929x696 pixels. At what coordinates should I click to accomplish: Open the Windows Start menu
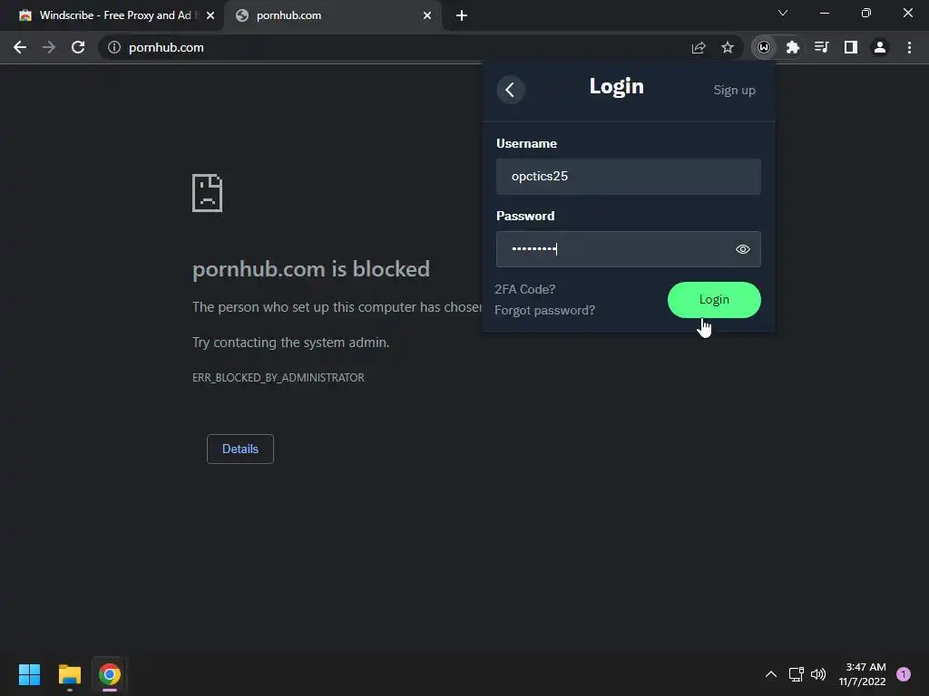tap(29, 674)
